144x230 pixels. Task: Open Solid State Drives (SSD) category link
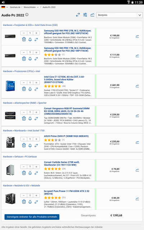[46, 25]
